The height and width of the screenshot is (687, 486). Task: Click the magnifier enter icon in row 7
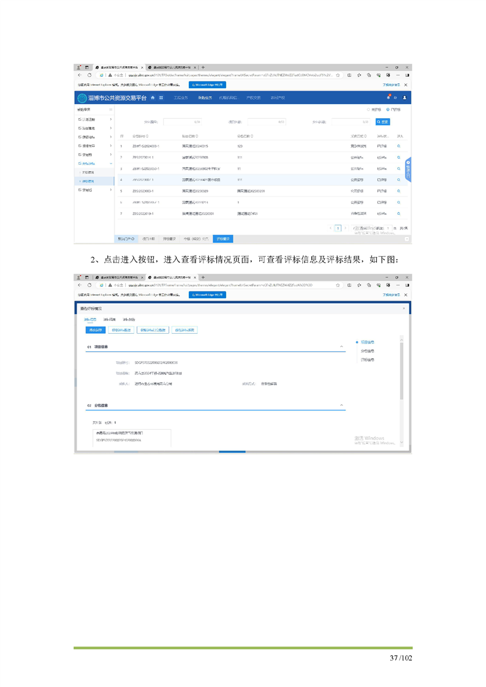(x=399, y=213)
